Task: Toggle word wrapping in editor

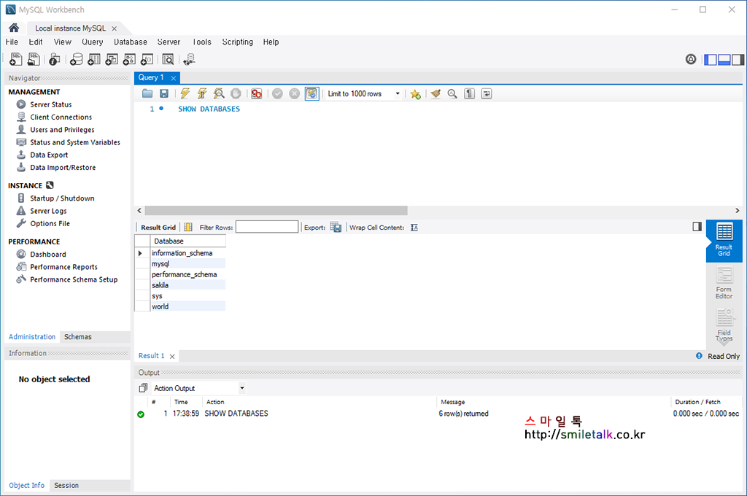Action: coord(487,94)
